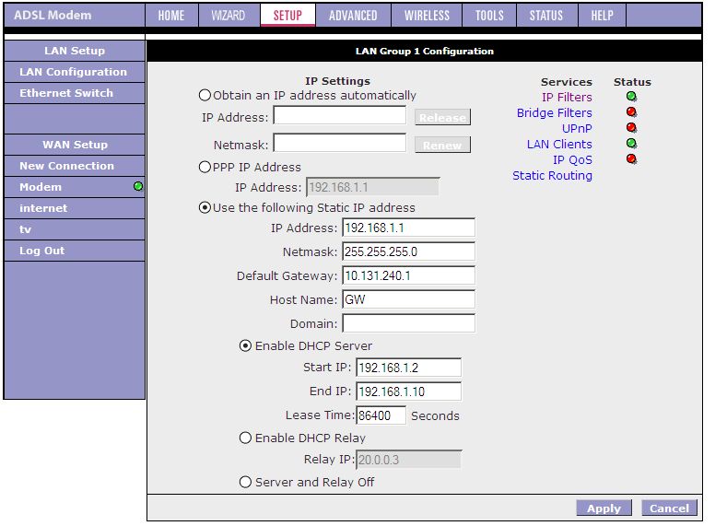Click the empty Domain field
Viewport: 727px width, 526px height.
tap(408, 323)
